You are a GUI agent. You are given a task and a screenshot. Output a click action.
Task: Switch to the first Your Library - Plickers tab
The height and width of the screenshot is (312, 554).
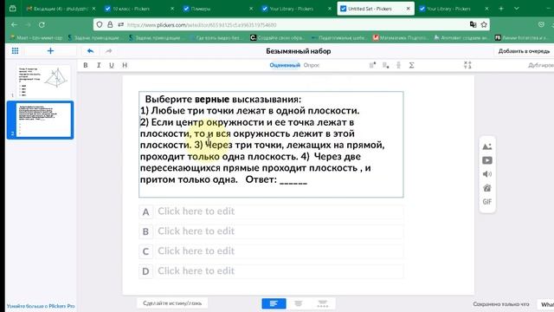click(297, 9)
